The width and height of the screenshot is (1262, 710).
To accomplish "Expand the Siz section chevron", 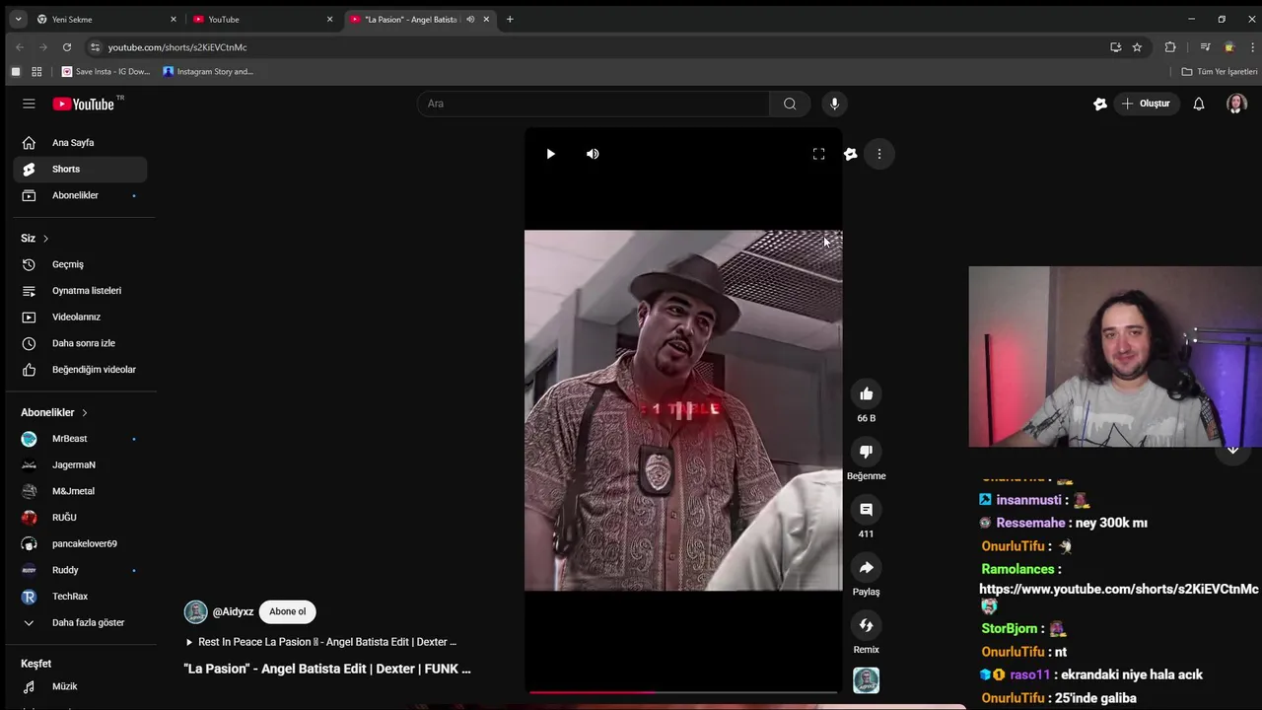I will [45, 239].
